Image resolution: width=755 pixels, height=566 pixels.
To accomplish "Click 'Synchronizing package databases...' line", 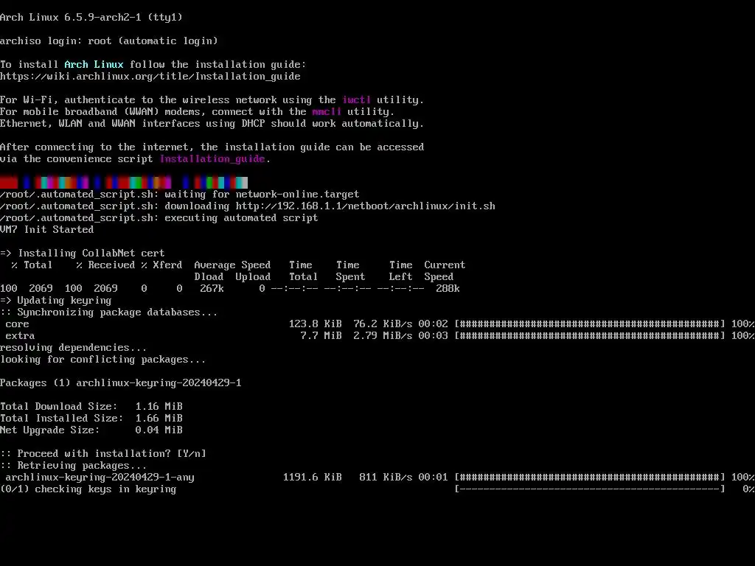I will coord(109,312).
